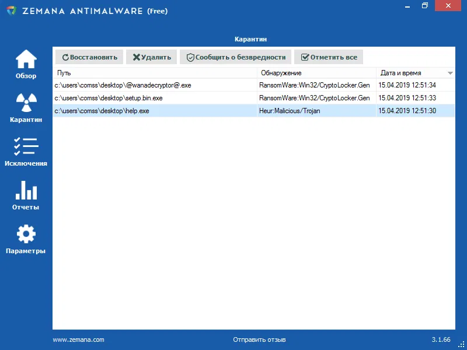Click the 15.04.2019 12:51:33 date cell
This screenshot has height=350, width=467.
415,98
